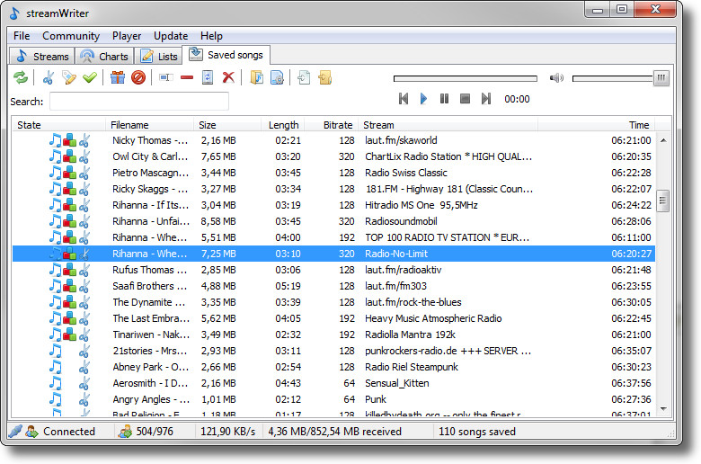Viewport: 701px width, 464px height.
Task: Sort by the Time column header
Action: (597, 125)
